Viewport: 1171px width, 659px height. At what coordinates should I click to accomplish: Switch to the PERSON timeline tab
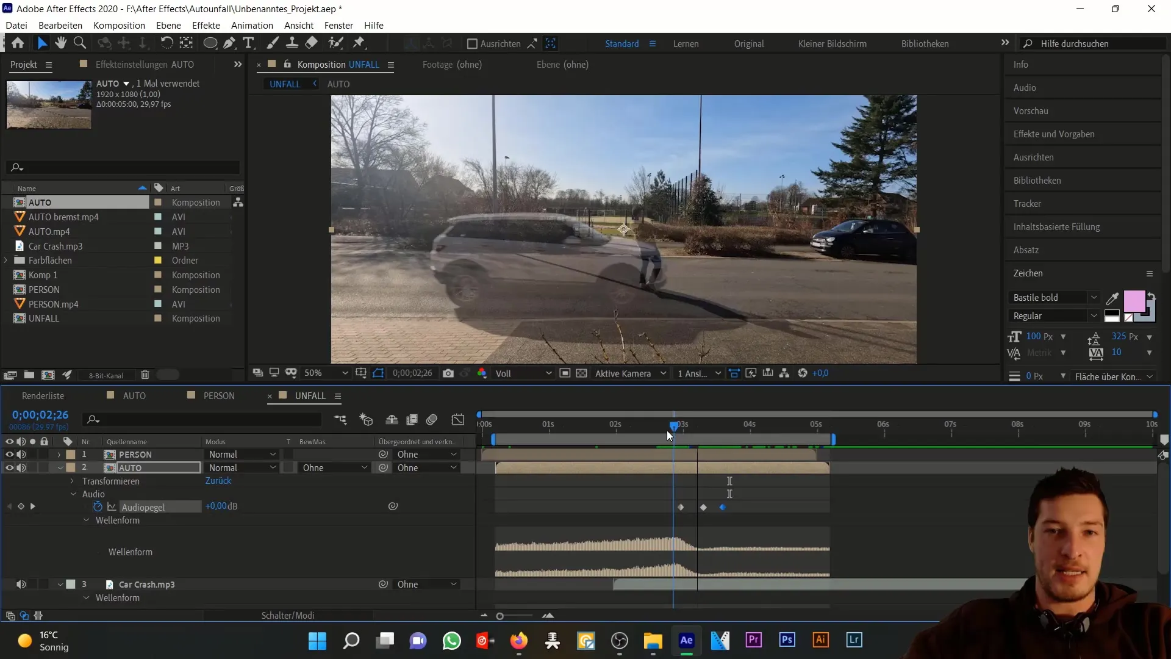click(218, 396)
